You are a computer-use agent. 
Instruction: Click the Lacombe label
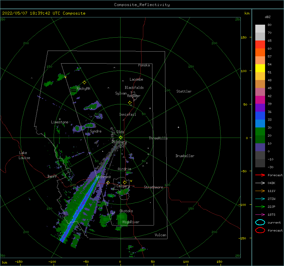136,79
